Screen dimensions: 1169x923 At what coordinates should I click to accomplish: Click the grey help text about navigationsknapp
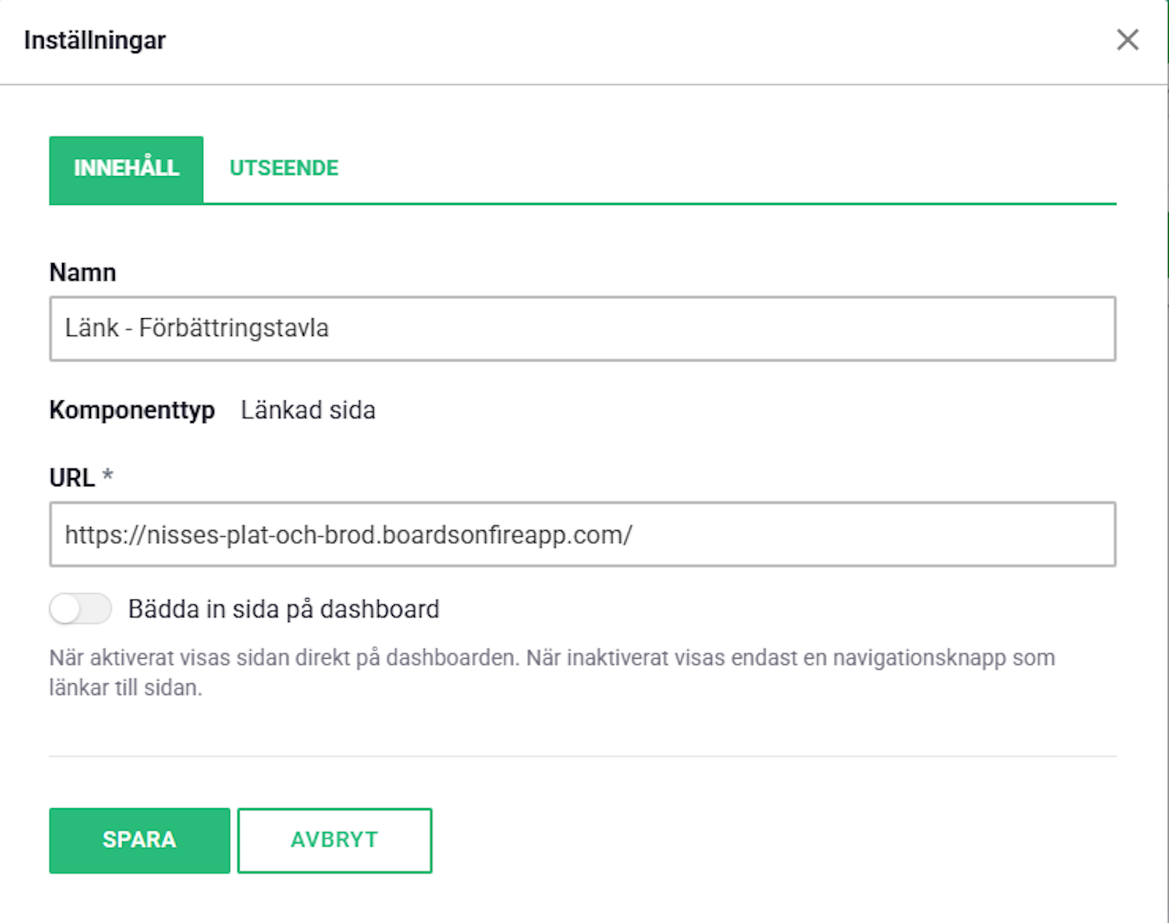pos(552,672)
